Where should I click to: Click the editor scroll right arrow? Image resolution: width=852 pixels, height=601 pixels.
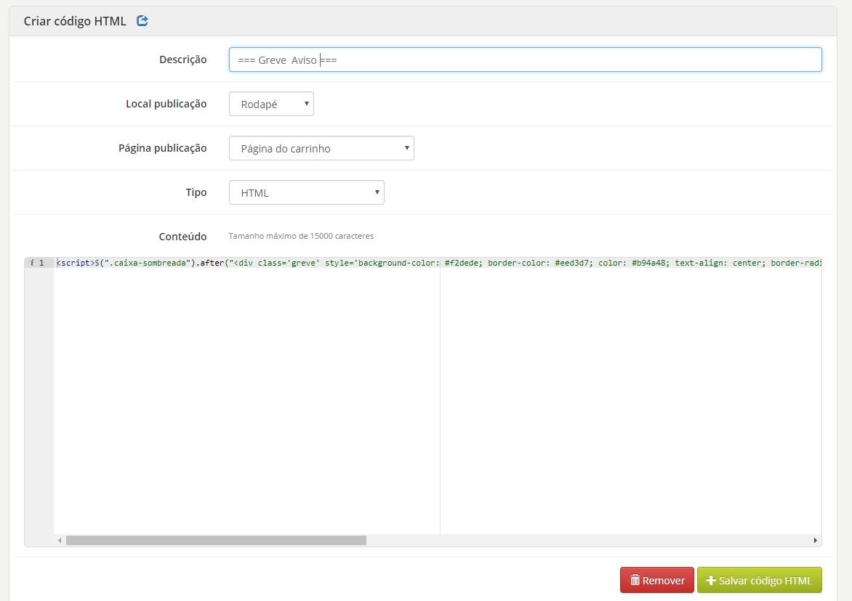[815, 540]
